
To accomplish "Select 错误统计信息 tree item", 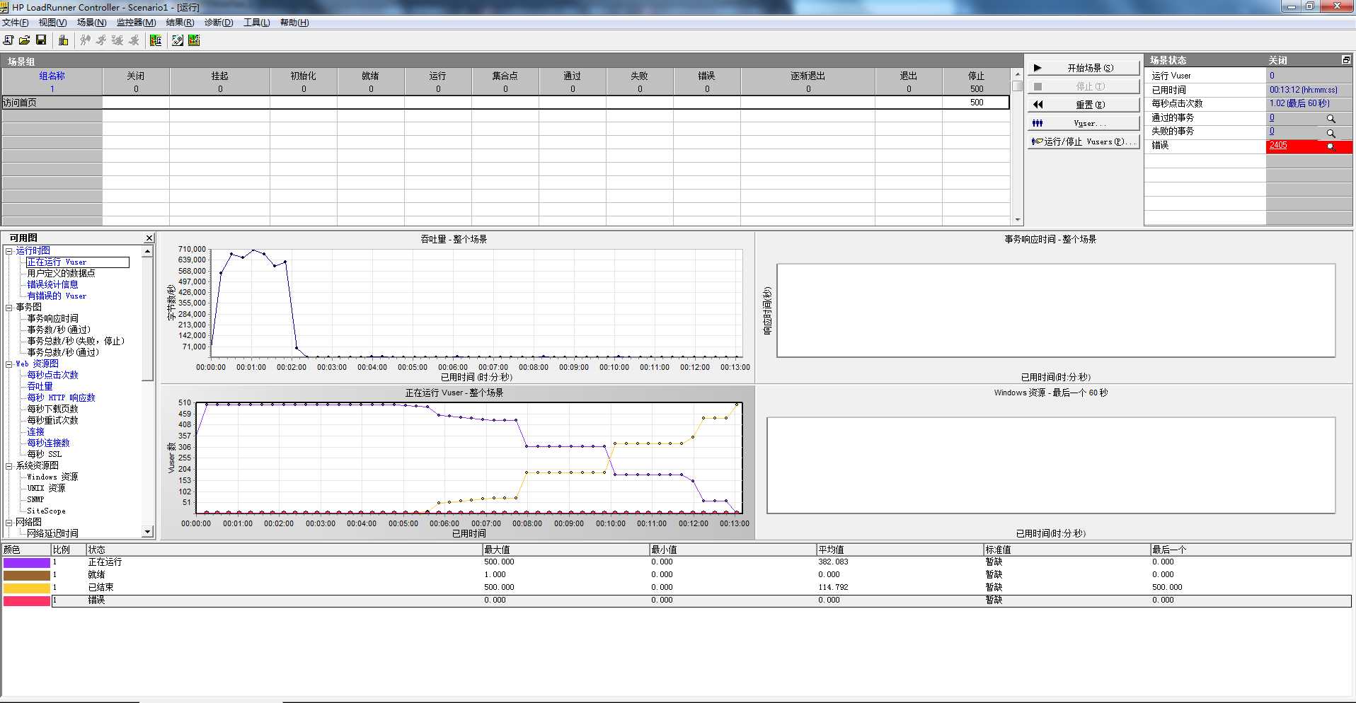I will (52, 285).
